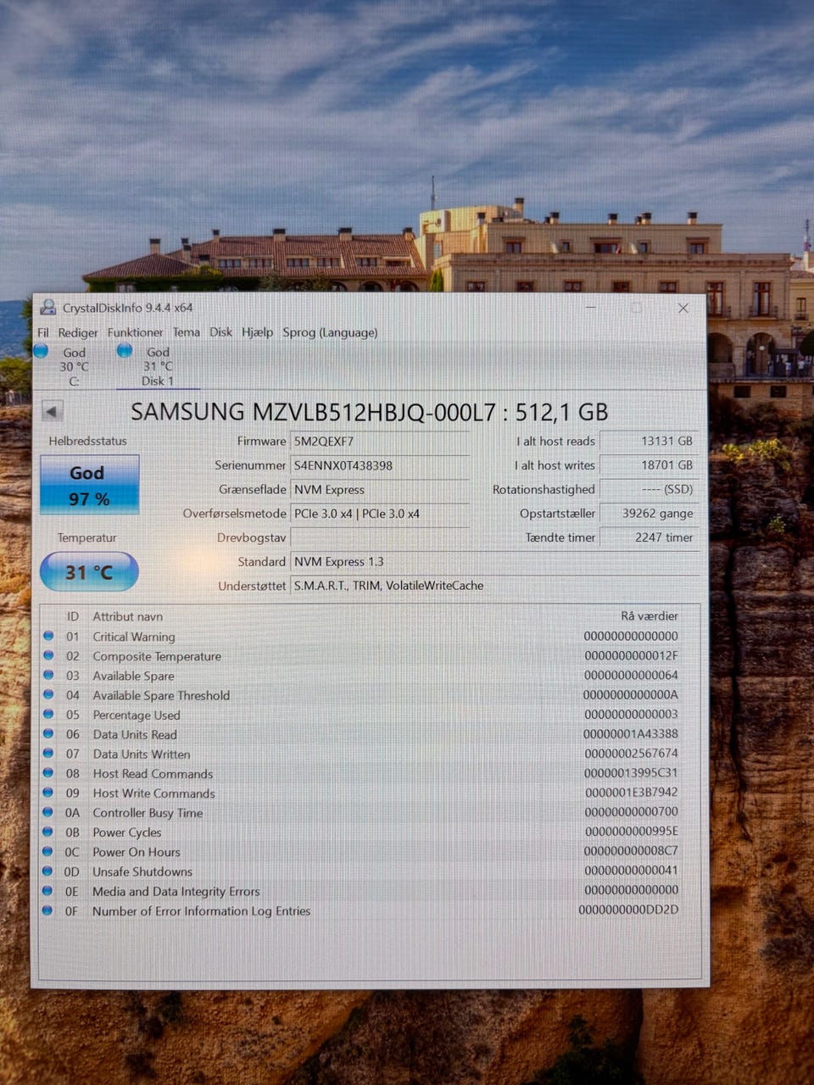The height and width of the screenshot is (1085, 814).
Task: Click raw value 0000000000012F
Action: 631,655
